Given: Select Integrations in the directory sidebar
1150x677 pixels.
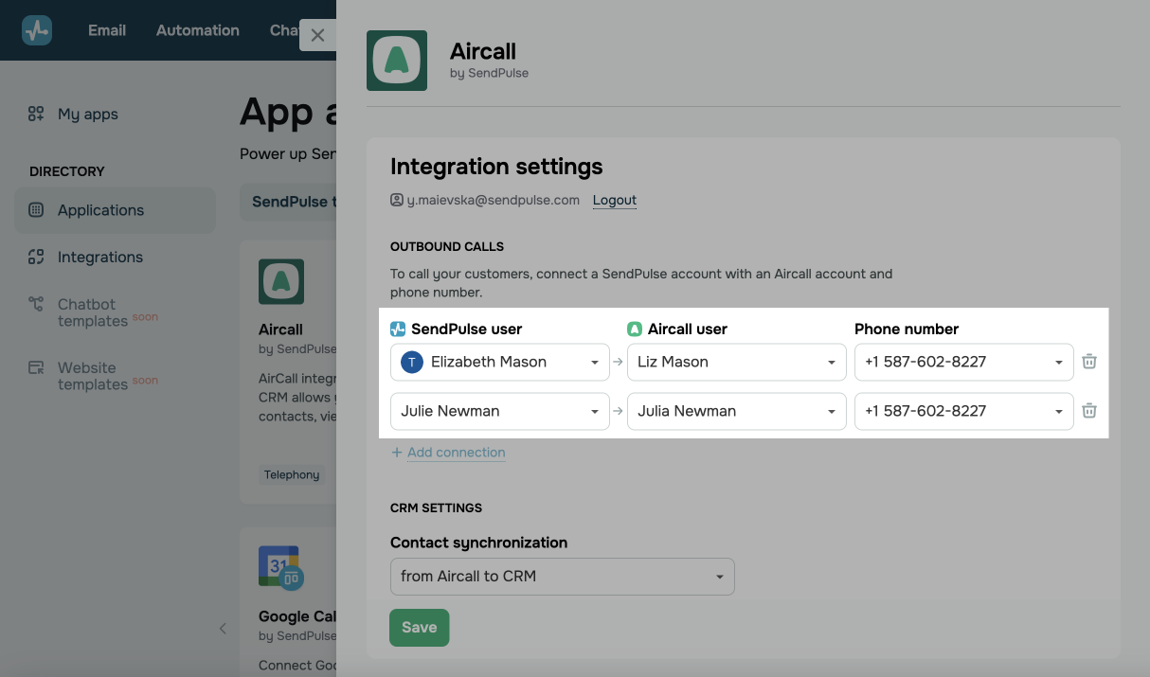Looking at the screenshot, I should [100, 257].
